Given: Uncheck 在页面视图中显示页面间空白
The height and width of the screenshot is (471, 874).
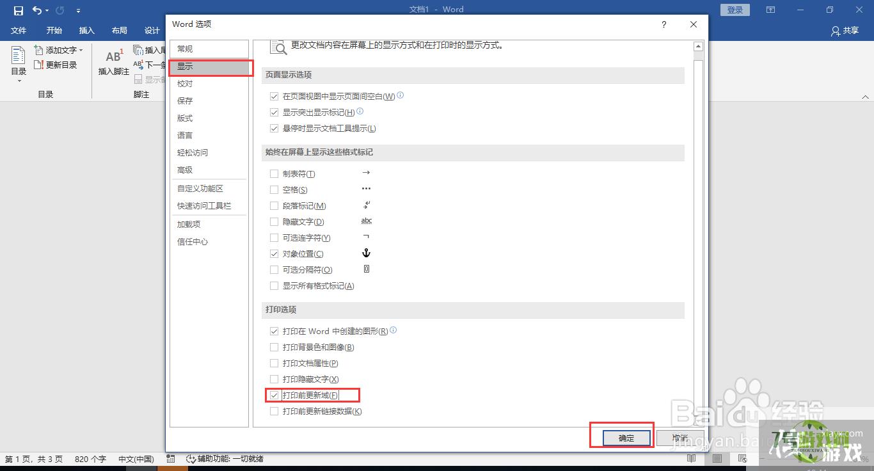Looking at the screenshot, I should point(274,97).
